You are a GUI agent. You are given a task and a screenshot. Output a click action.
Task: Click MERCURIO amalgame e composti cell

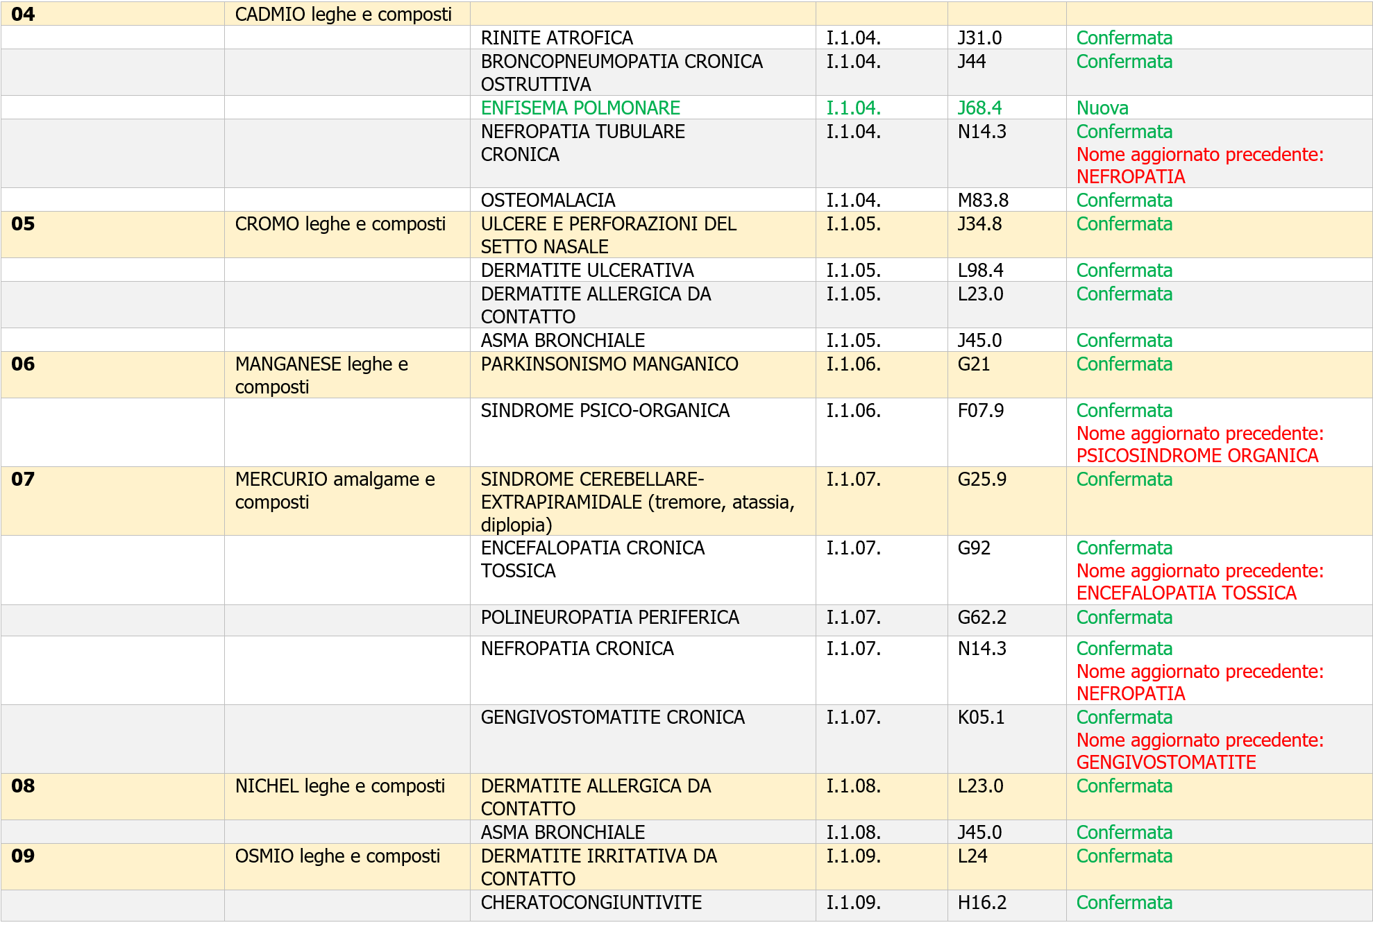[335, 490]
